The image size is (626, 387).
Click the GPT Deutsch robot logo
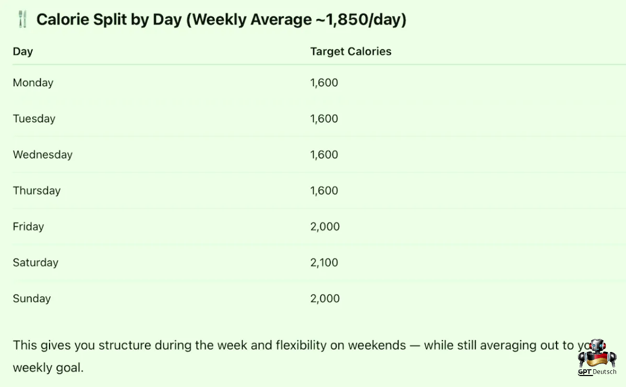[x=597, y=354]
